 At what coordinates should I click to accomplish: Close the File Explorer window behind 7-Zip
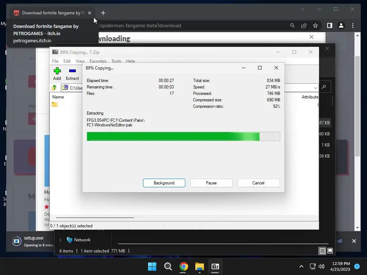(327, 48)
